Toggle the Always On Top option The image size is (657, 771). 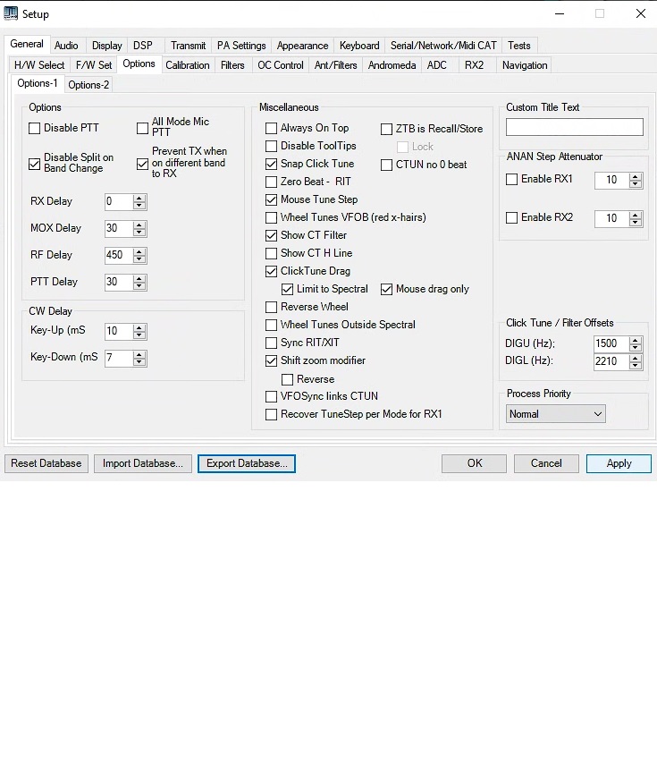pos(272,128)
